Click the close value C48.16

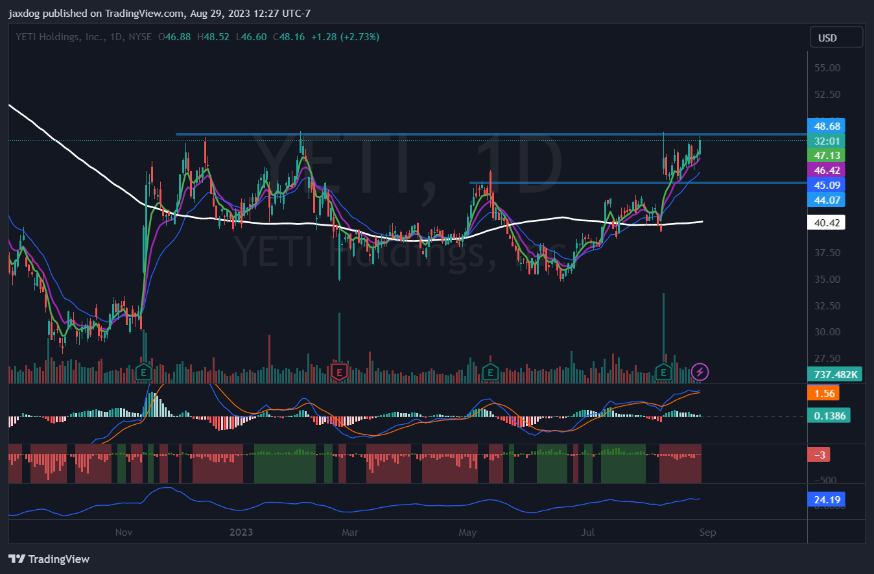pos(289,37)
